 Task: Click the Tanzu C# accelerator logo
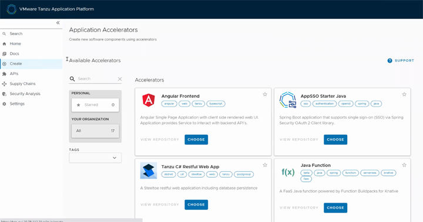(149, 170)
